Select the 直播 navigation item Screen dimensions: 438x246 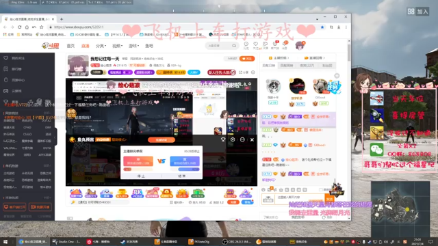point(85,46)
